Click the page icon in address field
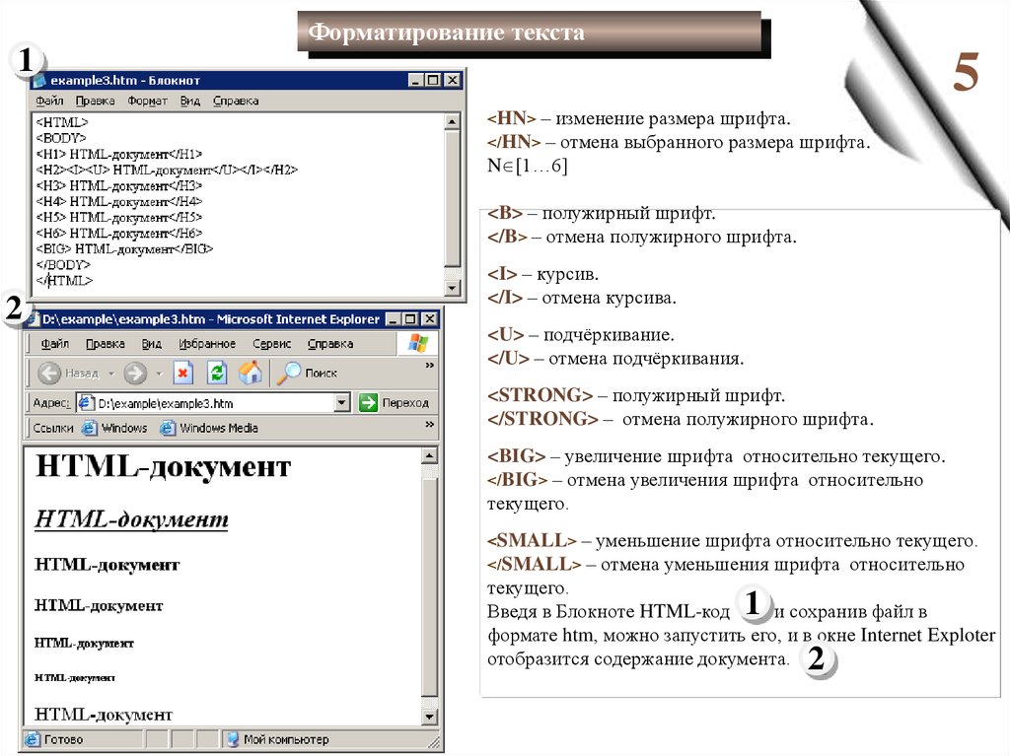This screenshot has height=756, width=1010. 86,403
